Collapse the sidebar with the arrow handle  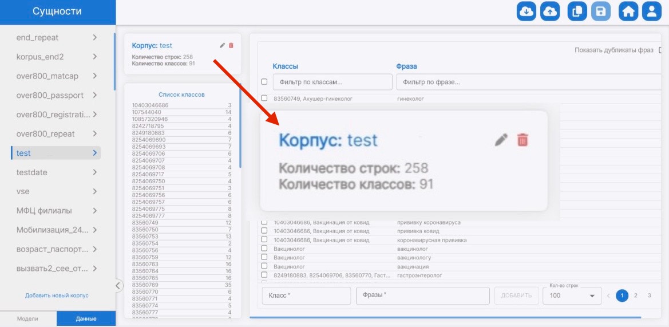click(x=118, y=285)
